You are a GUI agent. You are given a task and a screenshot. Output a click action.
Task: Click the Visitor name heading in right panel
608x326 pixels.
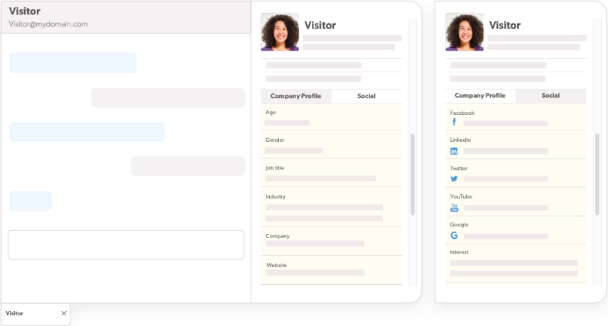pyautogui.click(x=505, y=25)
